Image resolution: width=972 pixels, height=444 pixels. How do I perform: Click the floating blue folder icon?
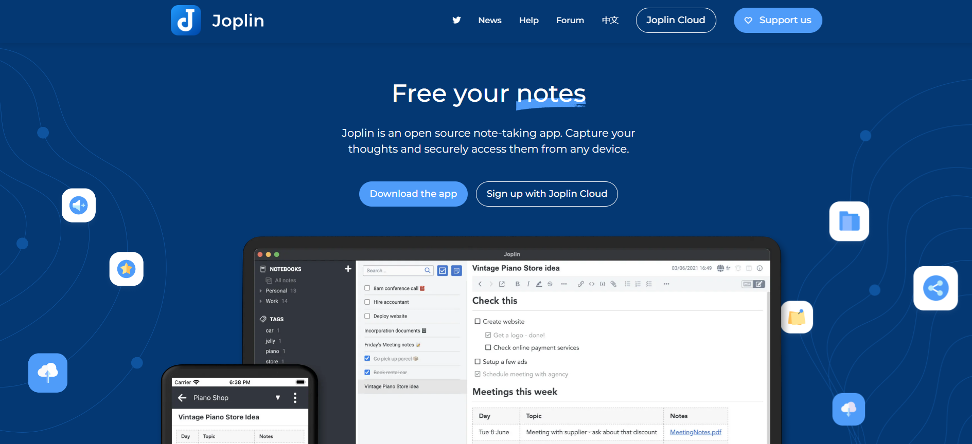click(849, 221)
